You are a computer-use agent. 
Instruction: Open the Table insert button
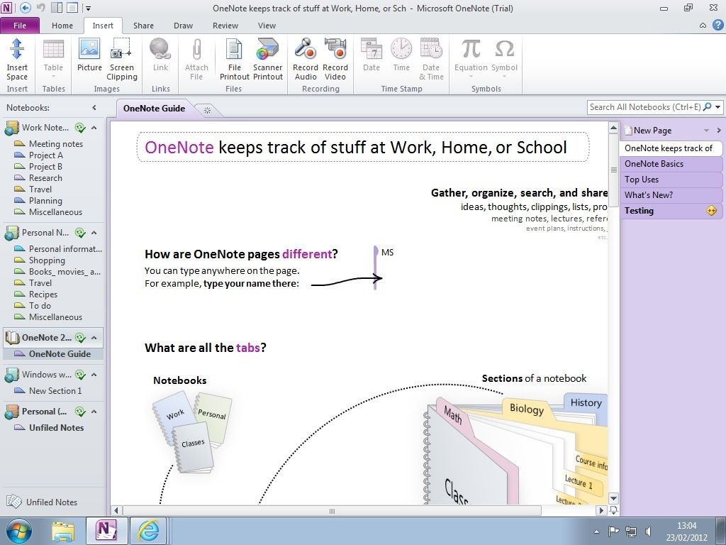coord(53,60)
